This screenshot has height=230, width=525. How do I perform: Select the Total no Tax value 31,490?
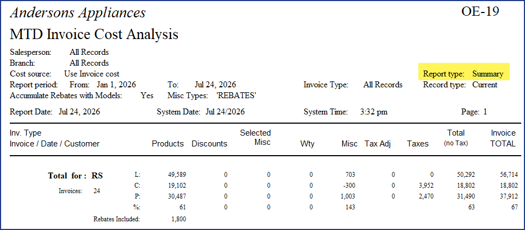[x=466, y=196]
